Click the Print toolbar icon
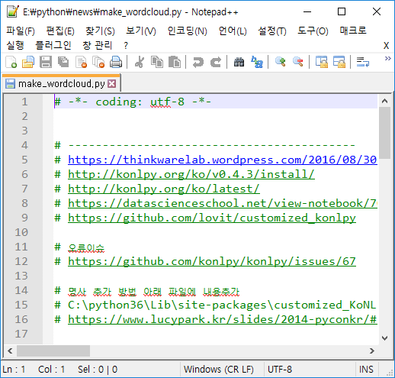 [x=116, y=62]
